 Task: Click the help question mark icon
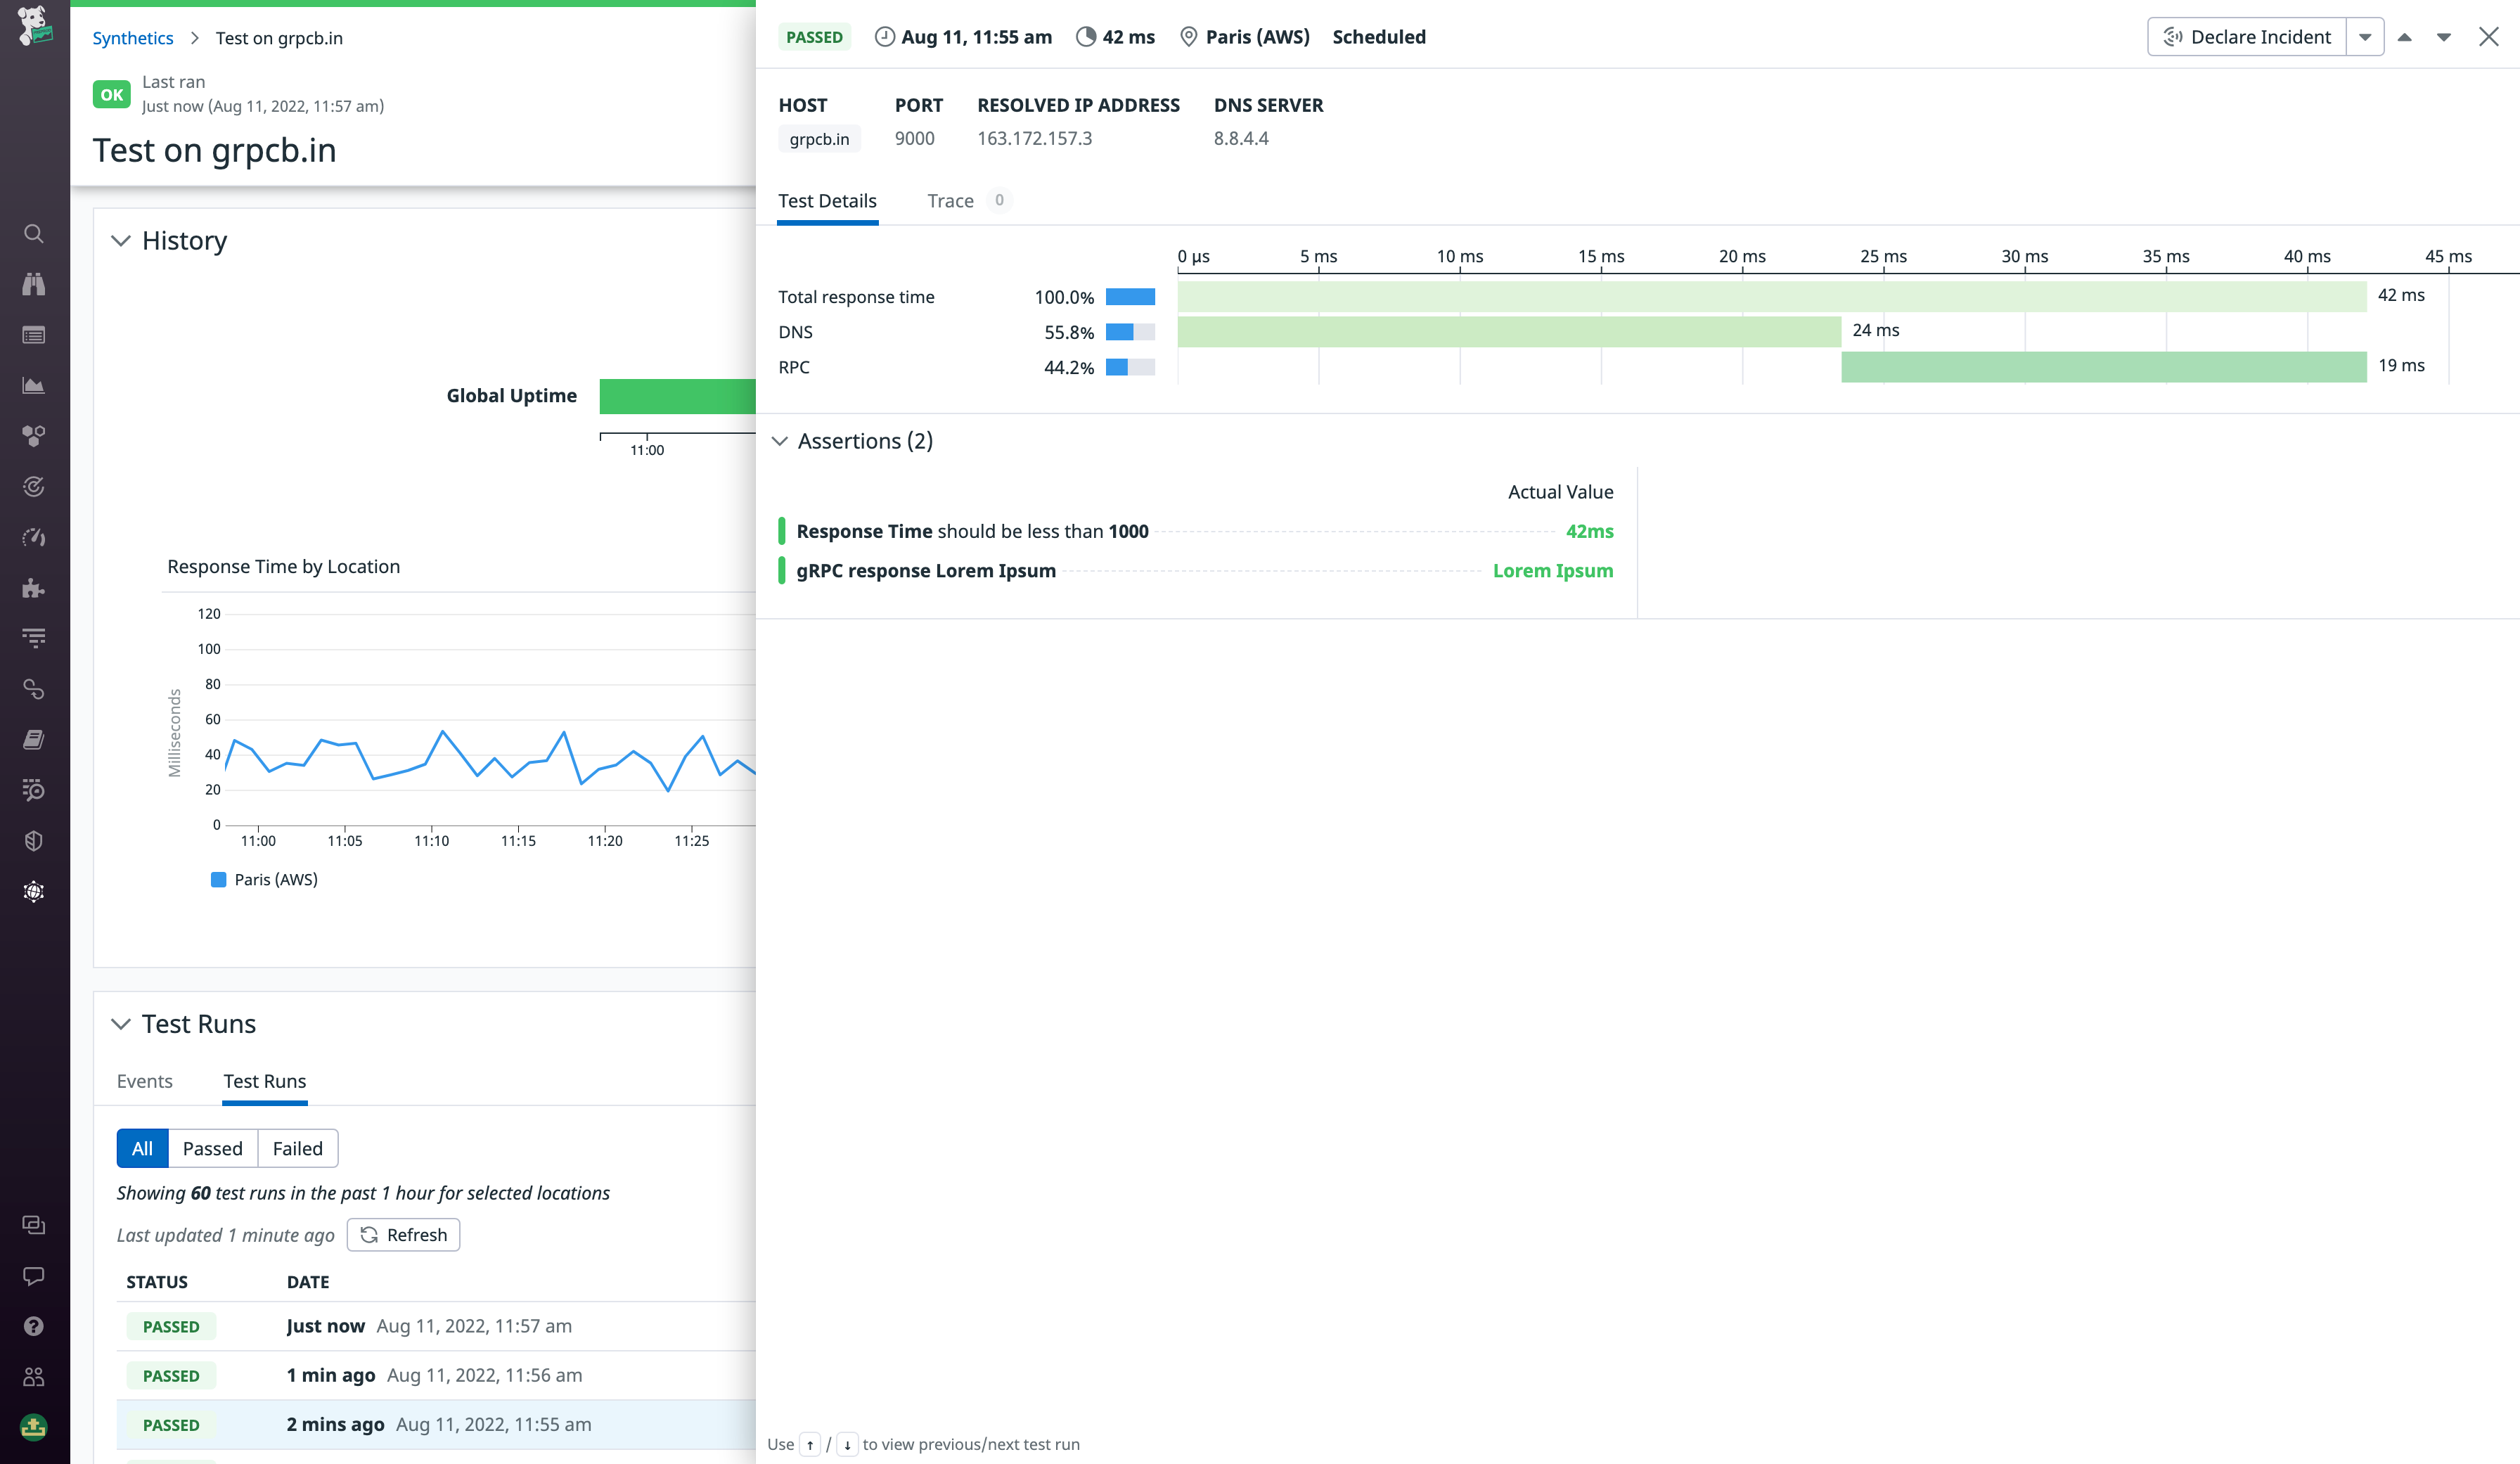point(33,1326)
